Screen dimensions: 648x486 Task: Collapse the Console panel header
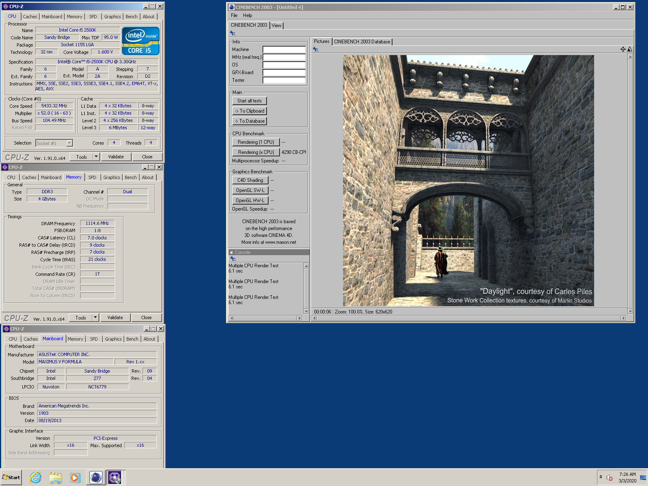coord(232,252)
